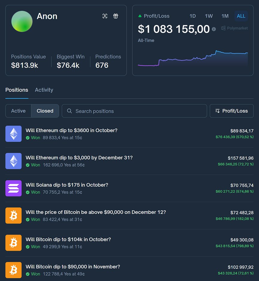This screenshot has width=259, height=281.
Task: Open the Profit/Loss sort dropdown
Action: pyautogui.click(x=231, y=111)
